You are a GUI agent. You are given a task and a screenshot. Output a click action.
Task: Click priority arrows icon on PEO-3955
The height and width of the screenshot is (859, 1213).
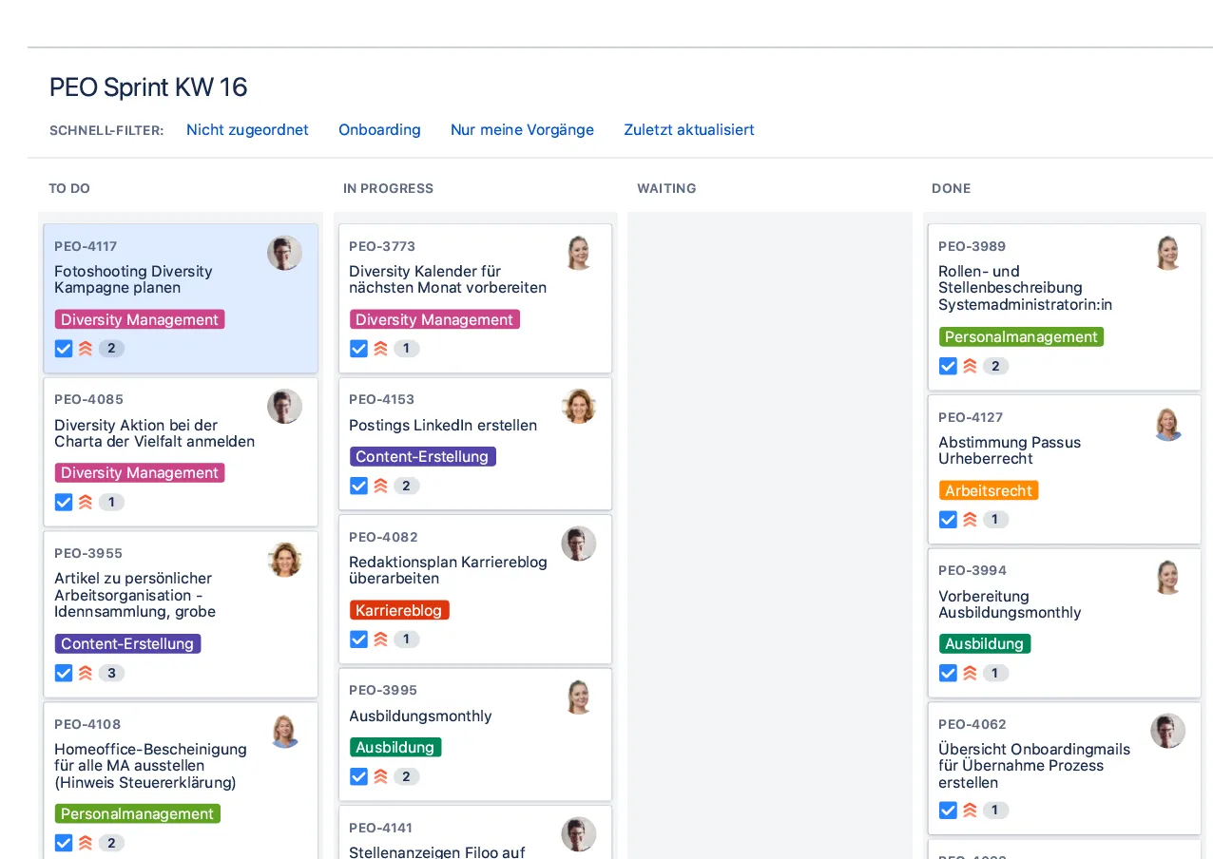point(86,673)
